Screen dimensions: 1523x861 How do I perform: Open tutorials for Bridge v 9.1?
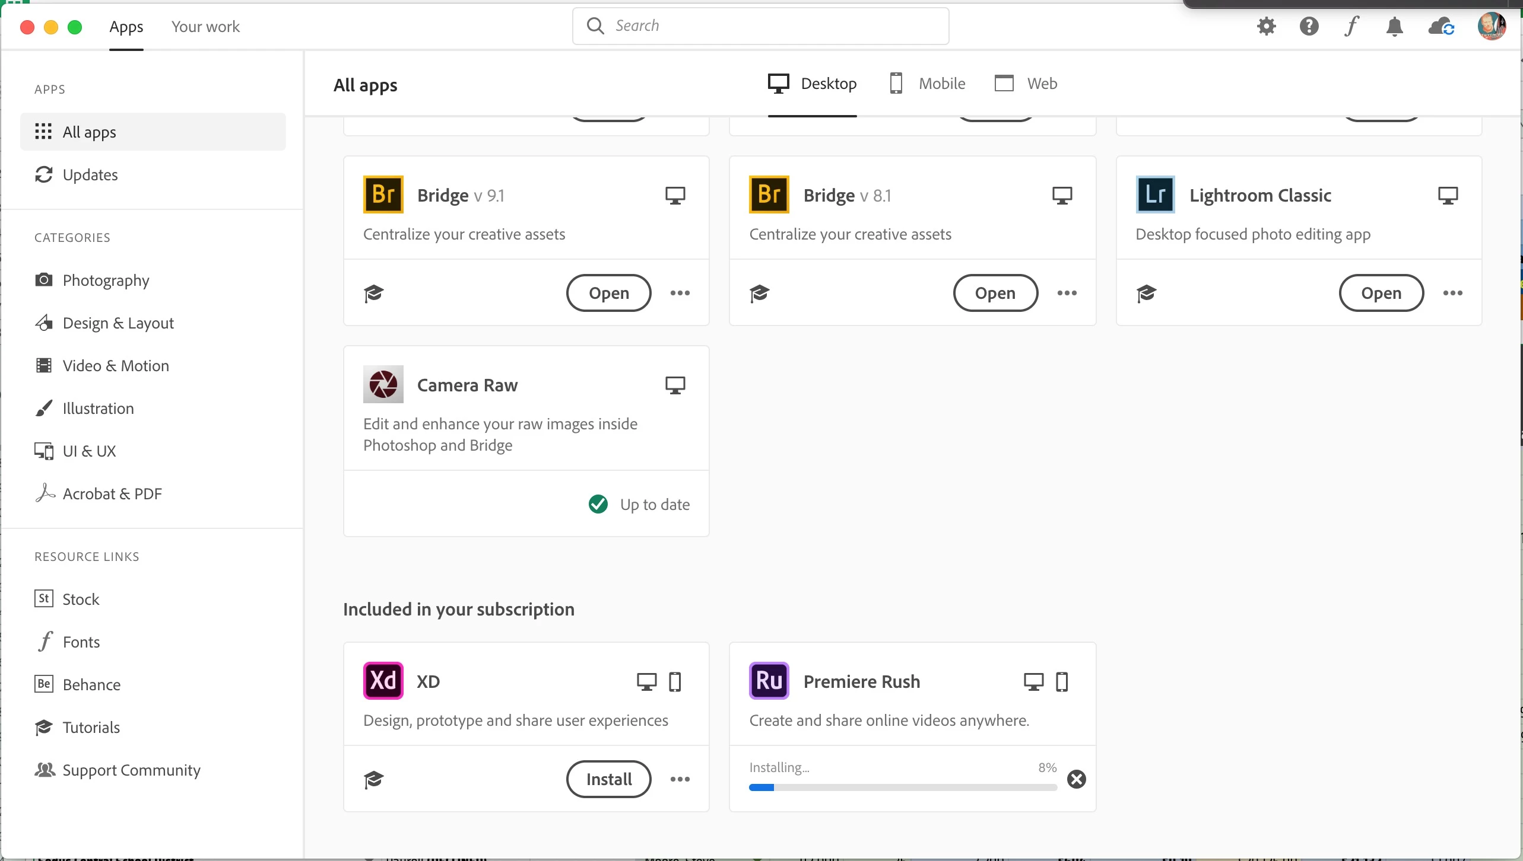pyautogui.click(x=374, y=293)
